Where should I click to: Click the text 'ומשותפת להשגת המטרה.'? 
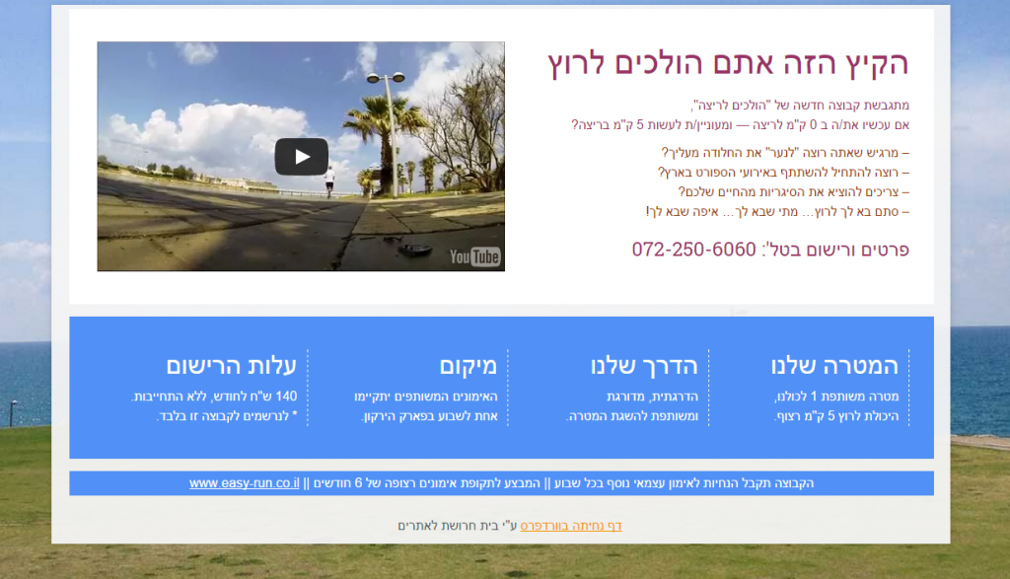pyautogui.click(x=632, y=416)
